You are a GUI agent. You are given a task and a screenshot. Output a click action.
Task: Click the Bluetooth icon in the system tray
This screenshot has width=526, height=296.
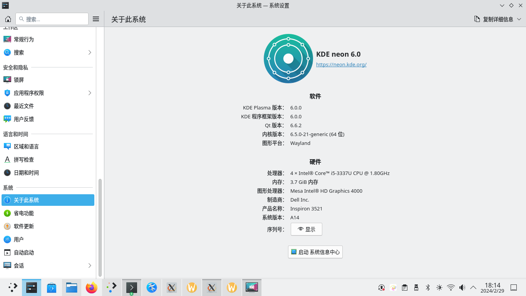tap(427, 288)
